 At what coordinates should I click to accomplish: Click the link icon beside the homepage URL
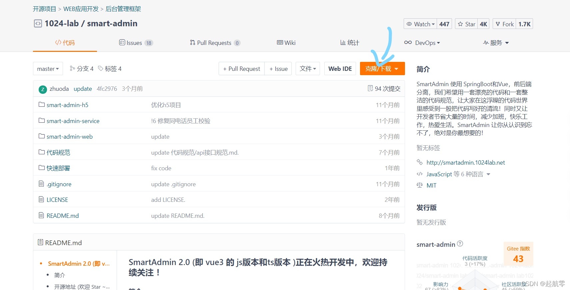pos(420,162)
